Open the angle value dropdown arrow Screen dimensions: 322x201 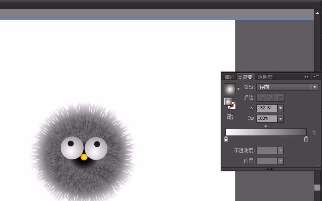point(281,108)
